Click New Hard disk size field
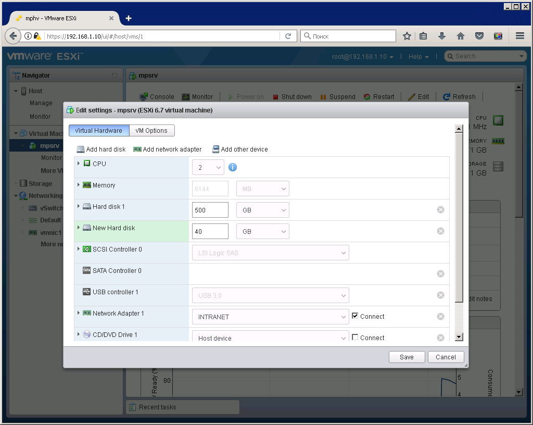Viewport: 533px width, 425px height. 210,232
